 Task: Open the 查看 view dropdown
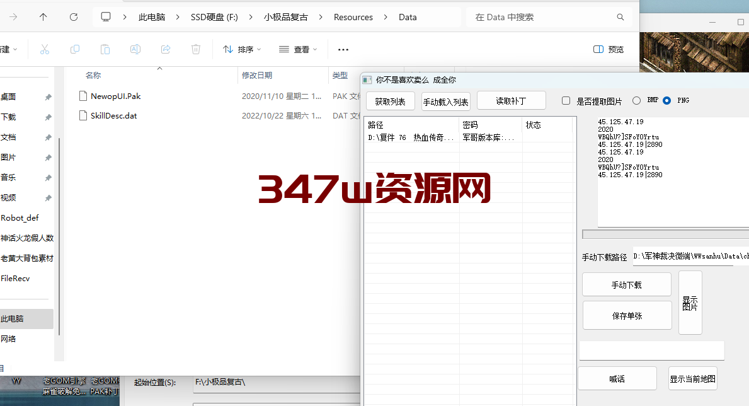(298, 49)
